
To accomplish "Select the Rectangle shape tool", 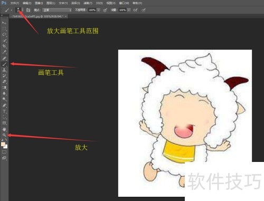I will (4, 123).
